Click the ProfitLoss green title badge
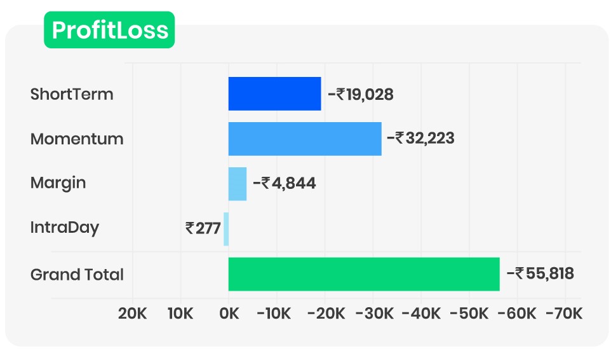Screen dimensions: 611x353 pos(109,30)
